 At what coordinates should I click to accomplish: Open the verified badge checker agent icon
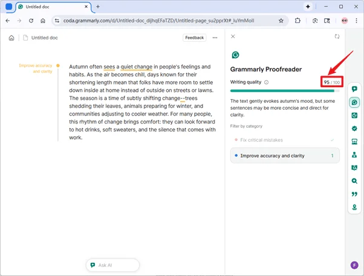point(354,128)
